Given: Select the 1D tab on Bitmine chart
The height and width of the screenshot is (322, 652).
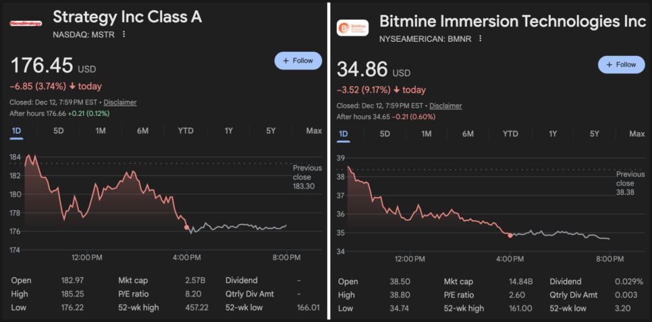Looking at the screenshot, I should click(343, 134).
